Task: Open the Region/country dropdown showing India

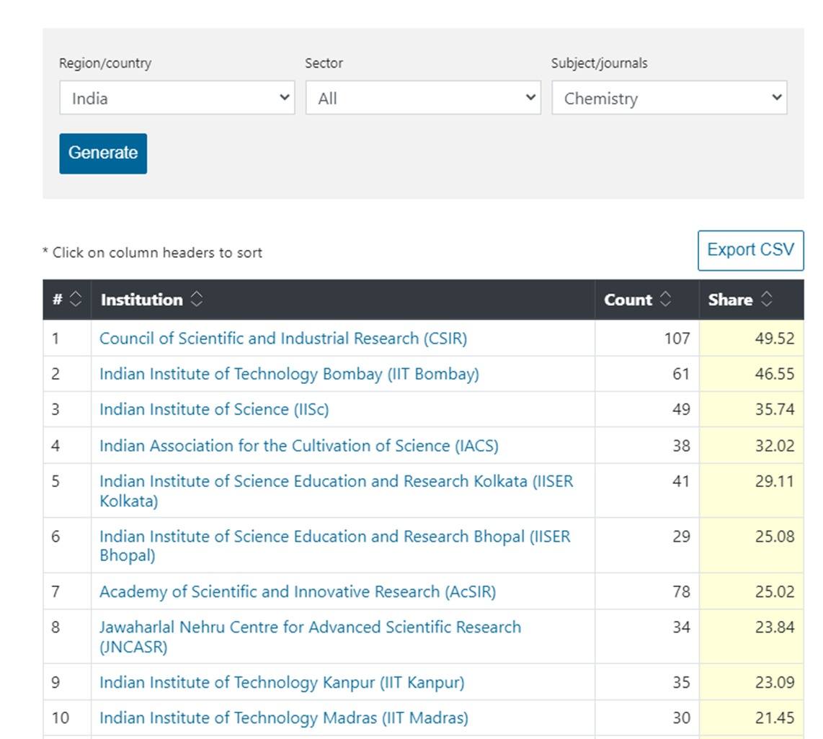Action: 177,97
